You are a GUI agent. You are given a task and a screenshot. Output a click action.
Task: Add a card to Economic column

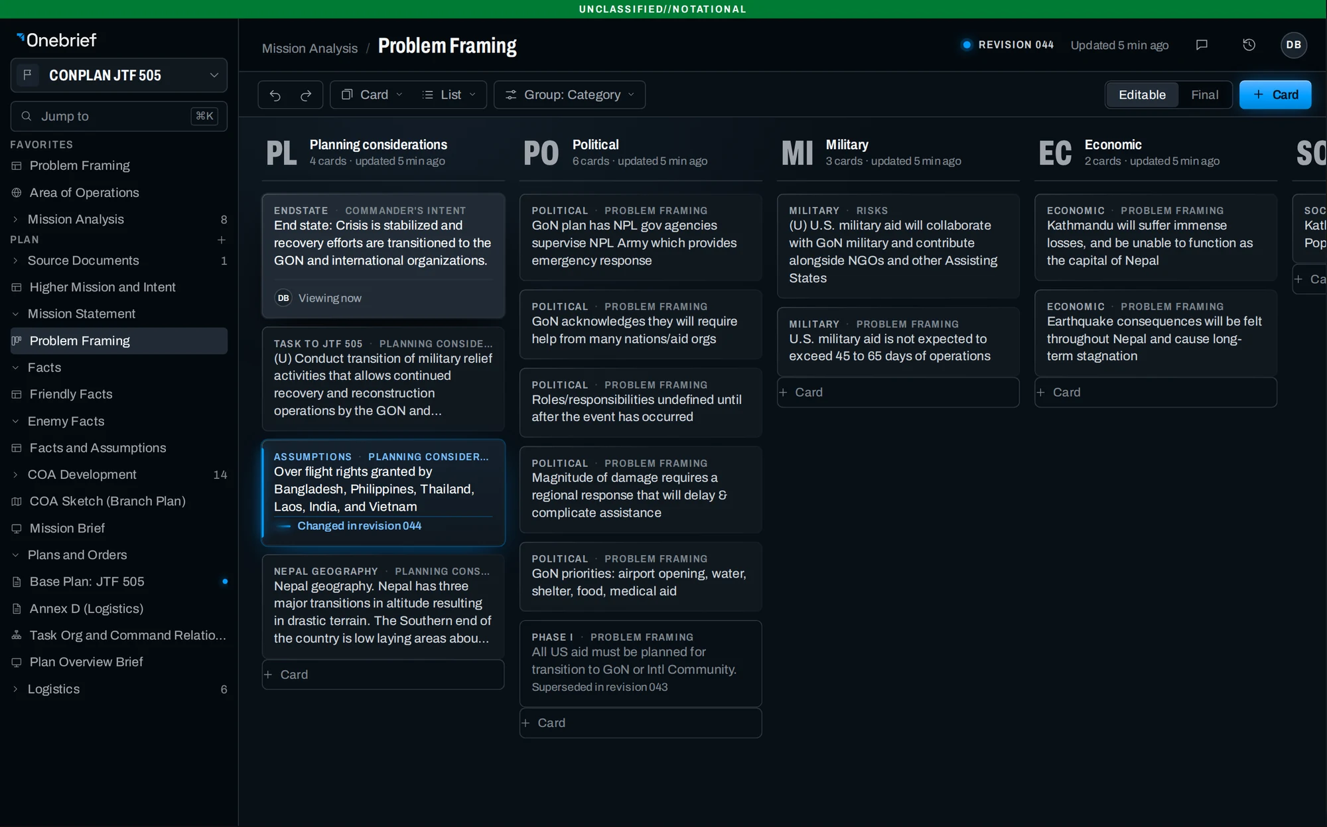pos(1155,393)
